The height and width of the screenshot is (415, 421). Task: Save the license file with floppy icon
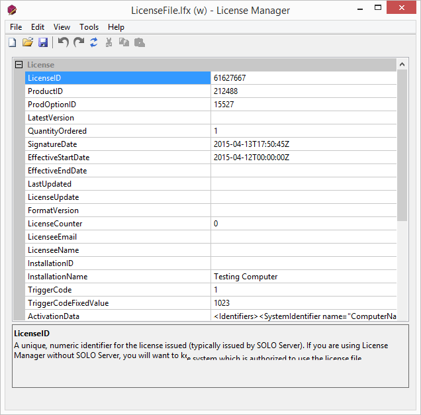[x=43, y=42]
